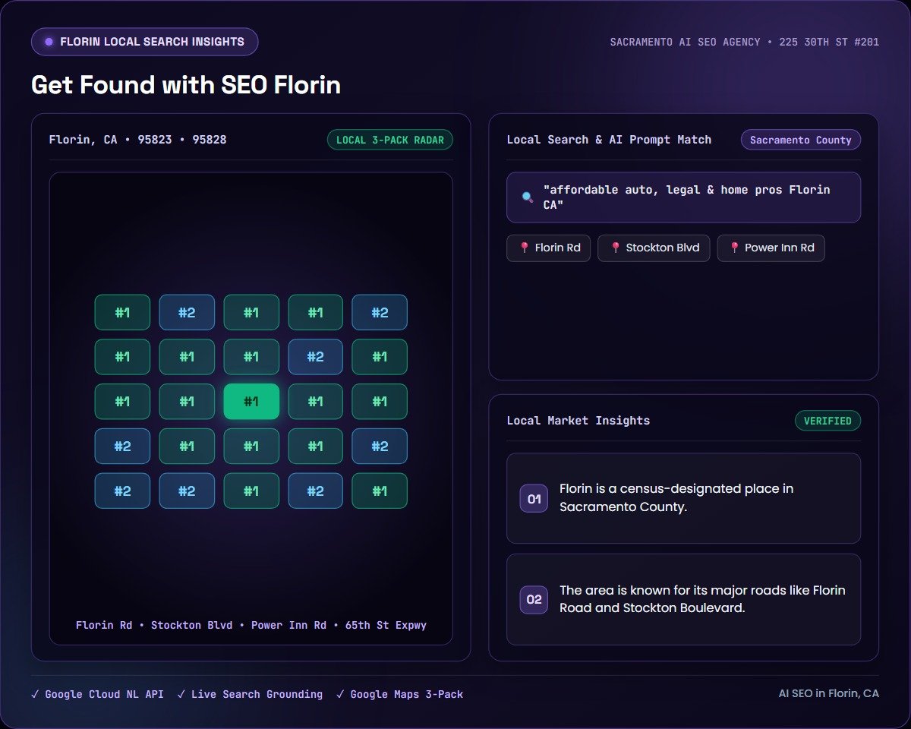The width and height of the screenshot is (911, 729).
Task: Click the pin icon on Florin Rd chip
Action: tap(524, 248)
